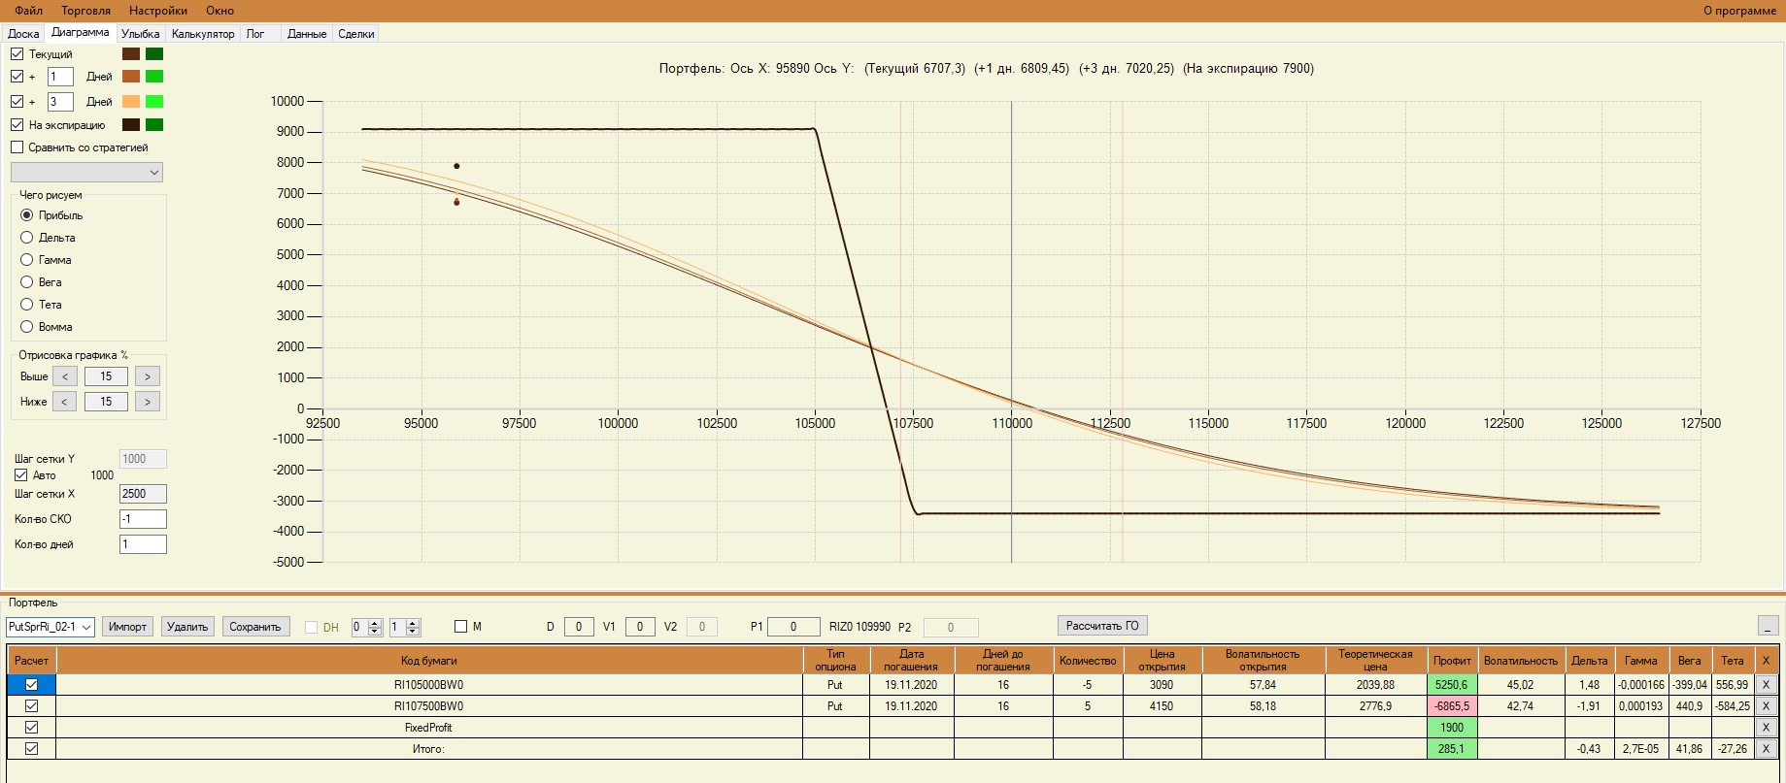Select the Вега radio button
The width and height of the screenshot is (1786, 783).
[x=27, y=282]
